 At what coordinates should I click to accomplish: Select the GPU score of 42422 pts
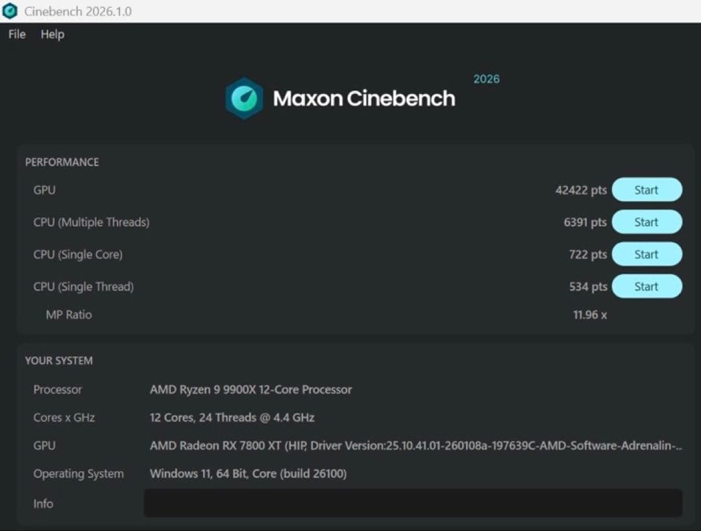(581, 190)
